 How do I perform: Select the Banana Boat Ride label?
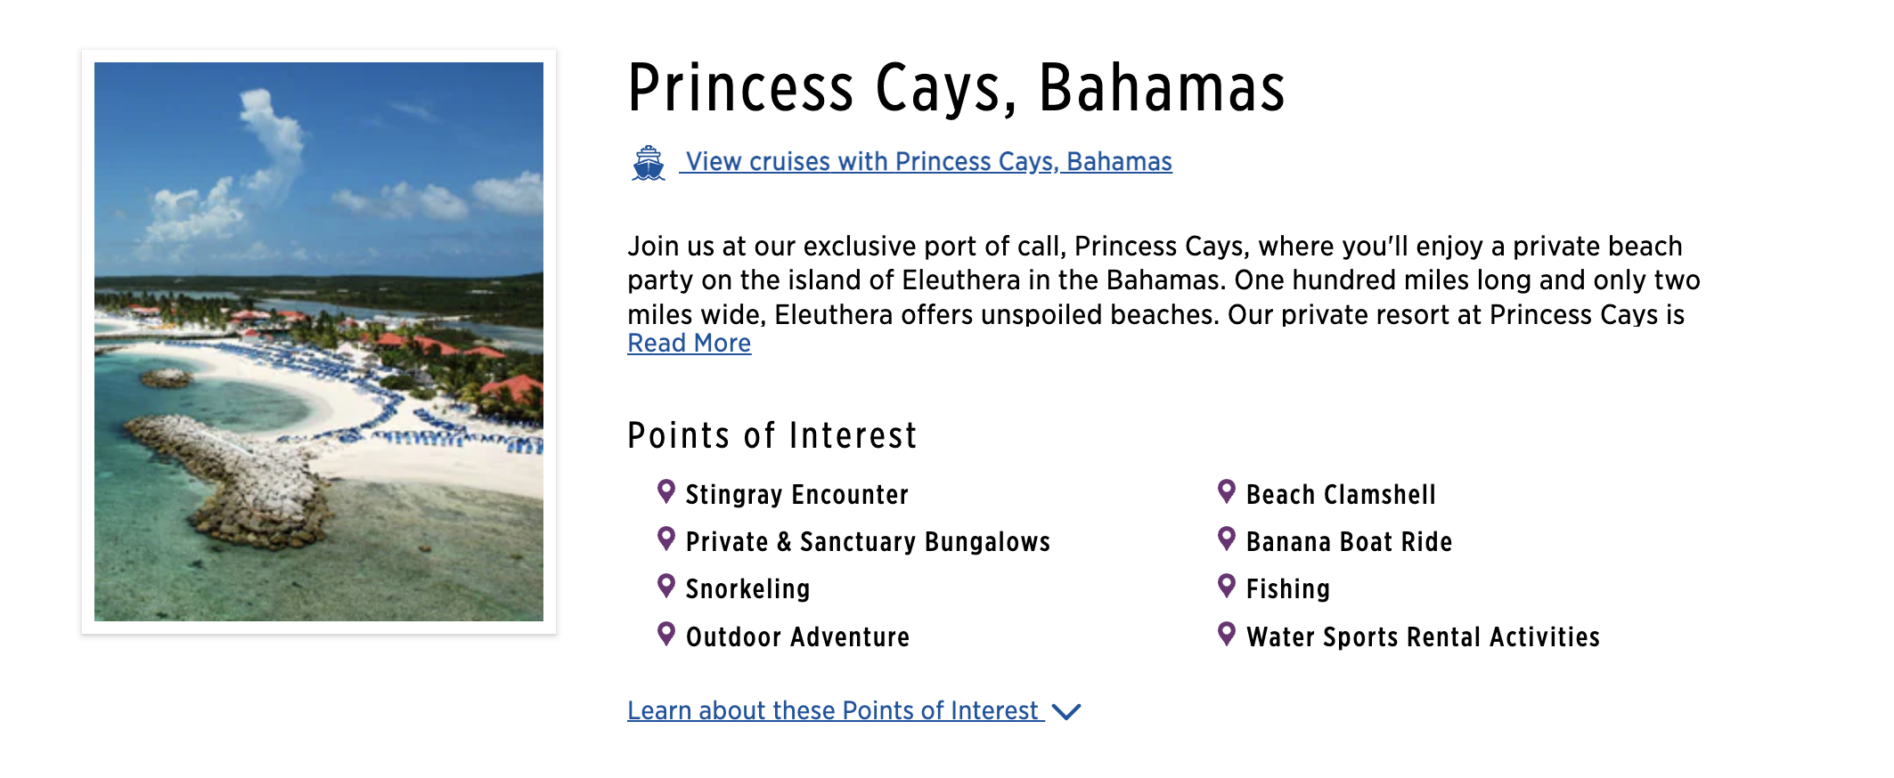(x=1349, y=542)
